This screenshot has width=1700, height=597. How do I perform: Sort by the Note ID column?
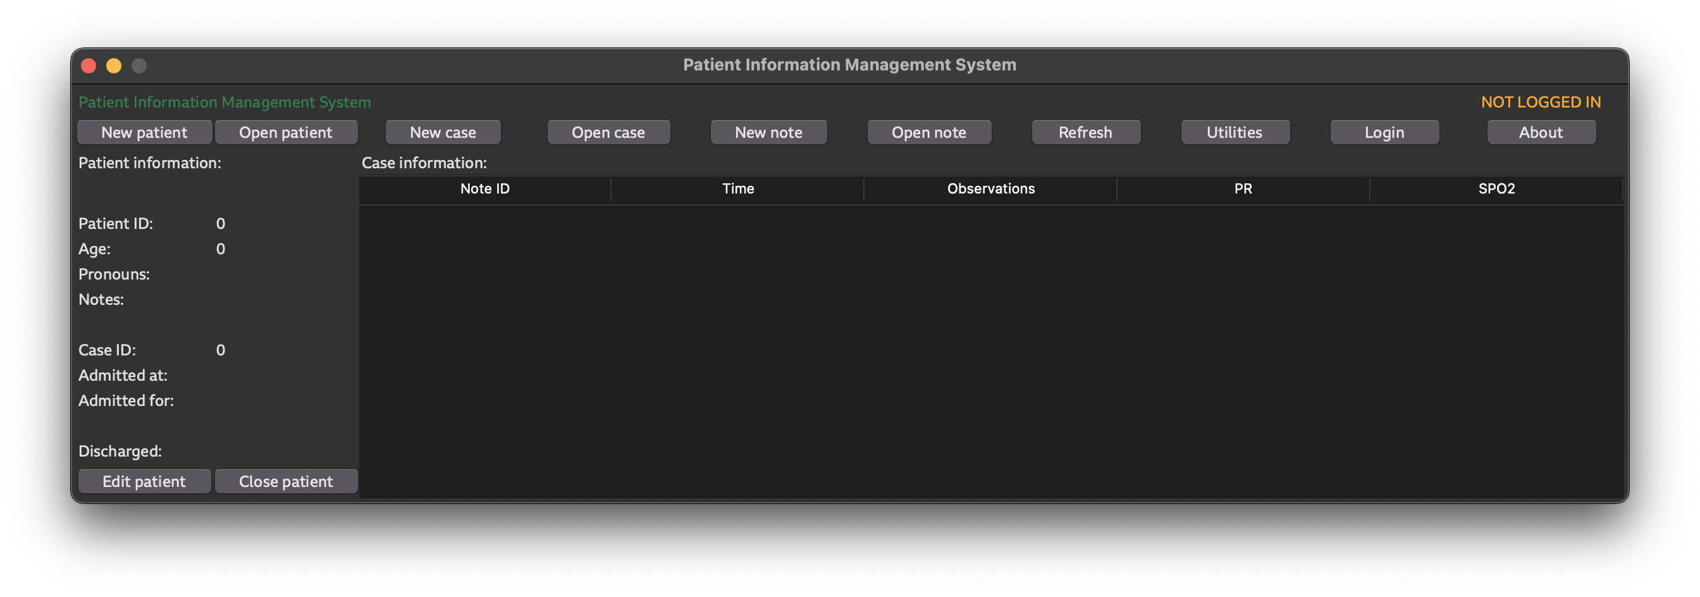tap(485, 188)
